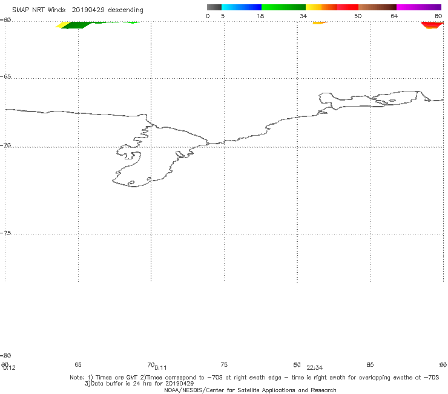Click the '0:11' swath time label
This screenshot has height=394, width=448.
pos(160,368)
